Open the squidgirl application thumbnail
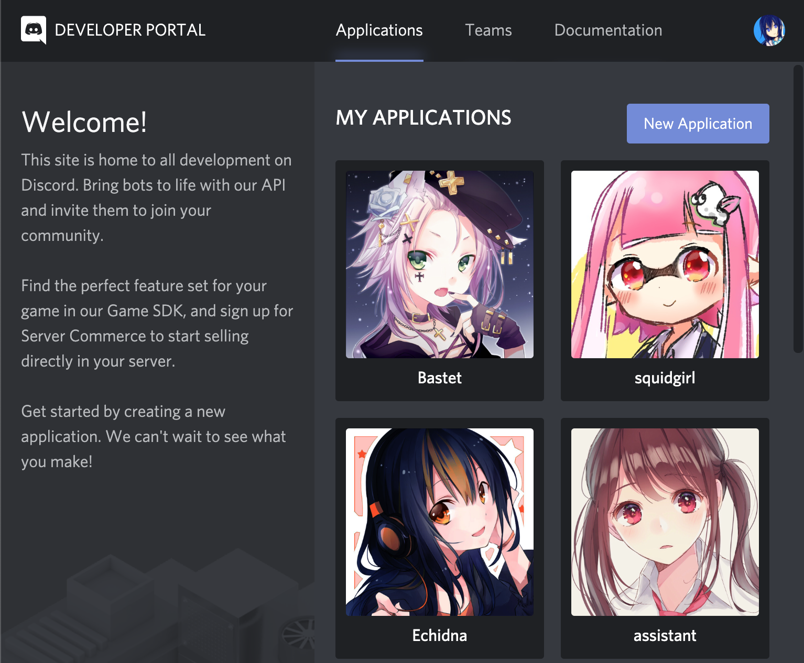Screen dimensions: 804x663 click(665, 264)
